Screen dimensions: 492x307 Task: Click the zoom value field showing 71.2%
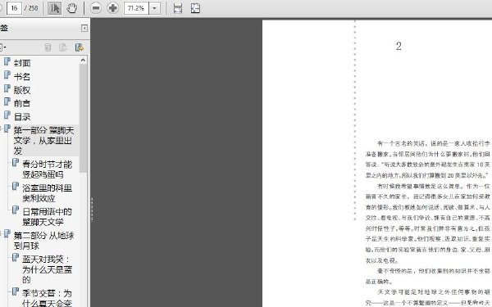136,8
